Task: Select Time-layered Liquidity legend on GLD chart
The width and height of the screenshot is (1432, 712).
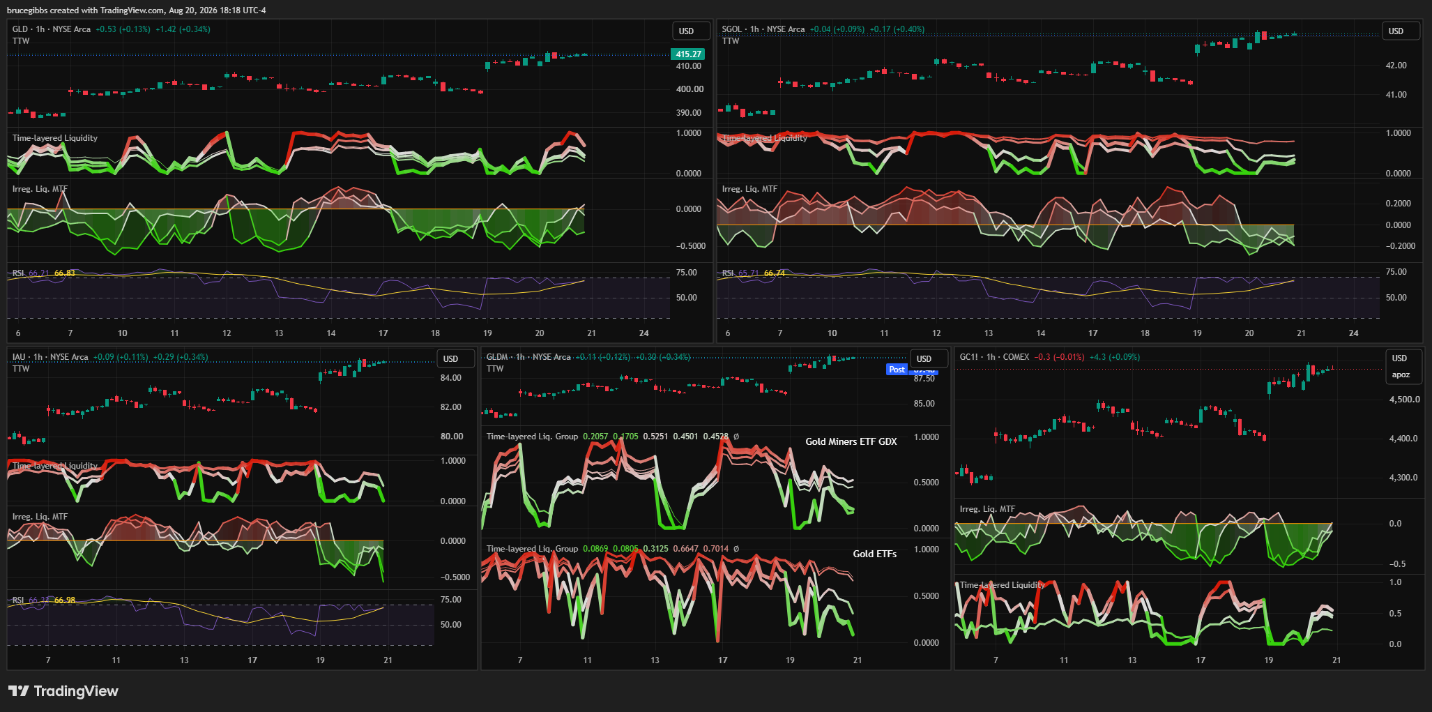Action: pos(55,138)
